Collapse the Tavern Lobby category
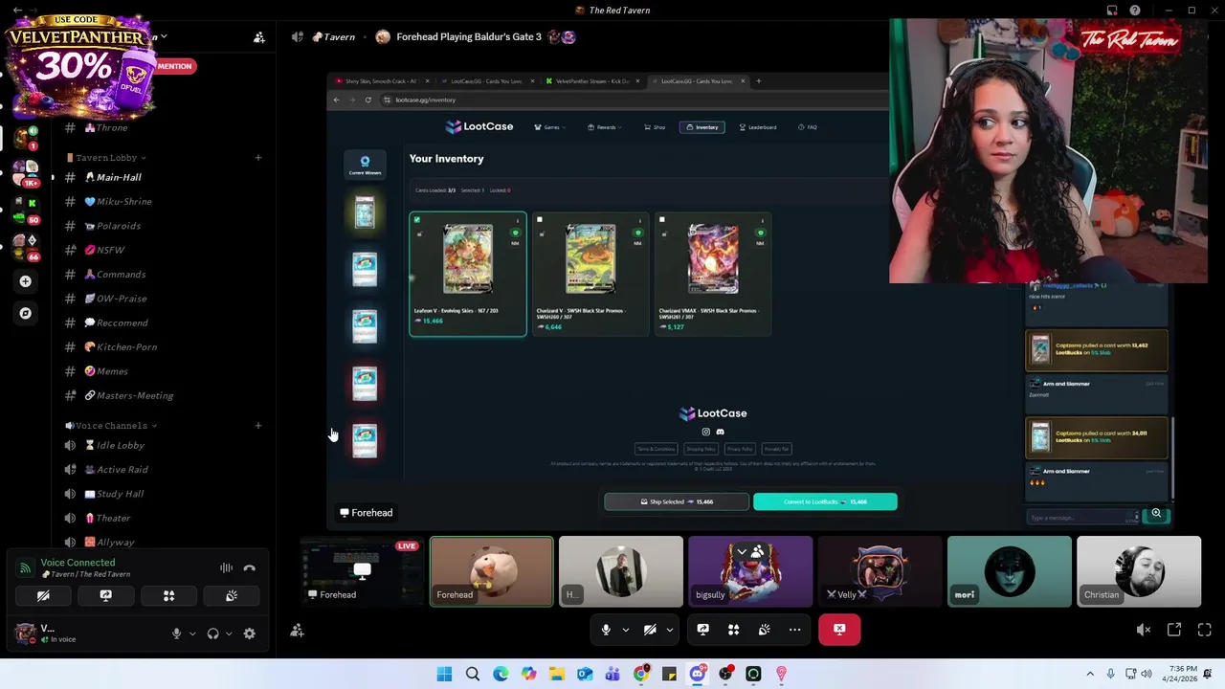 tap(106, 158)
